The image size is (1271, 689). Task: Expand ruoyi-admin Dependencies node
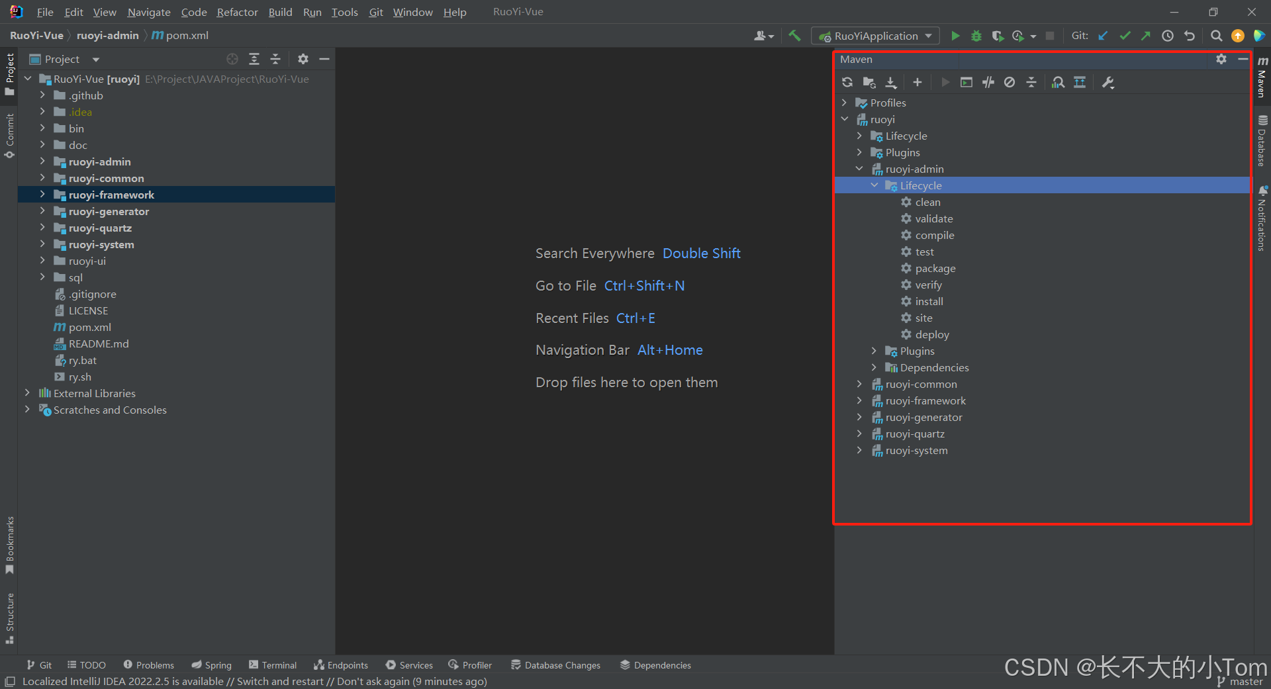[x=874, y=367]
